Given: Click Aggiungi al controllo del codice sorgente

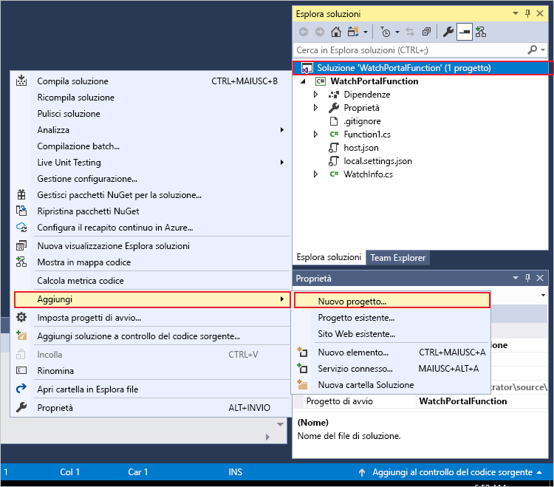Looking at the screenshot, I should 452,472.
